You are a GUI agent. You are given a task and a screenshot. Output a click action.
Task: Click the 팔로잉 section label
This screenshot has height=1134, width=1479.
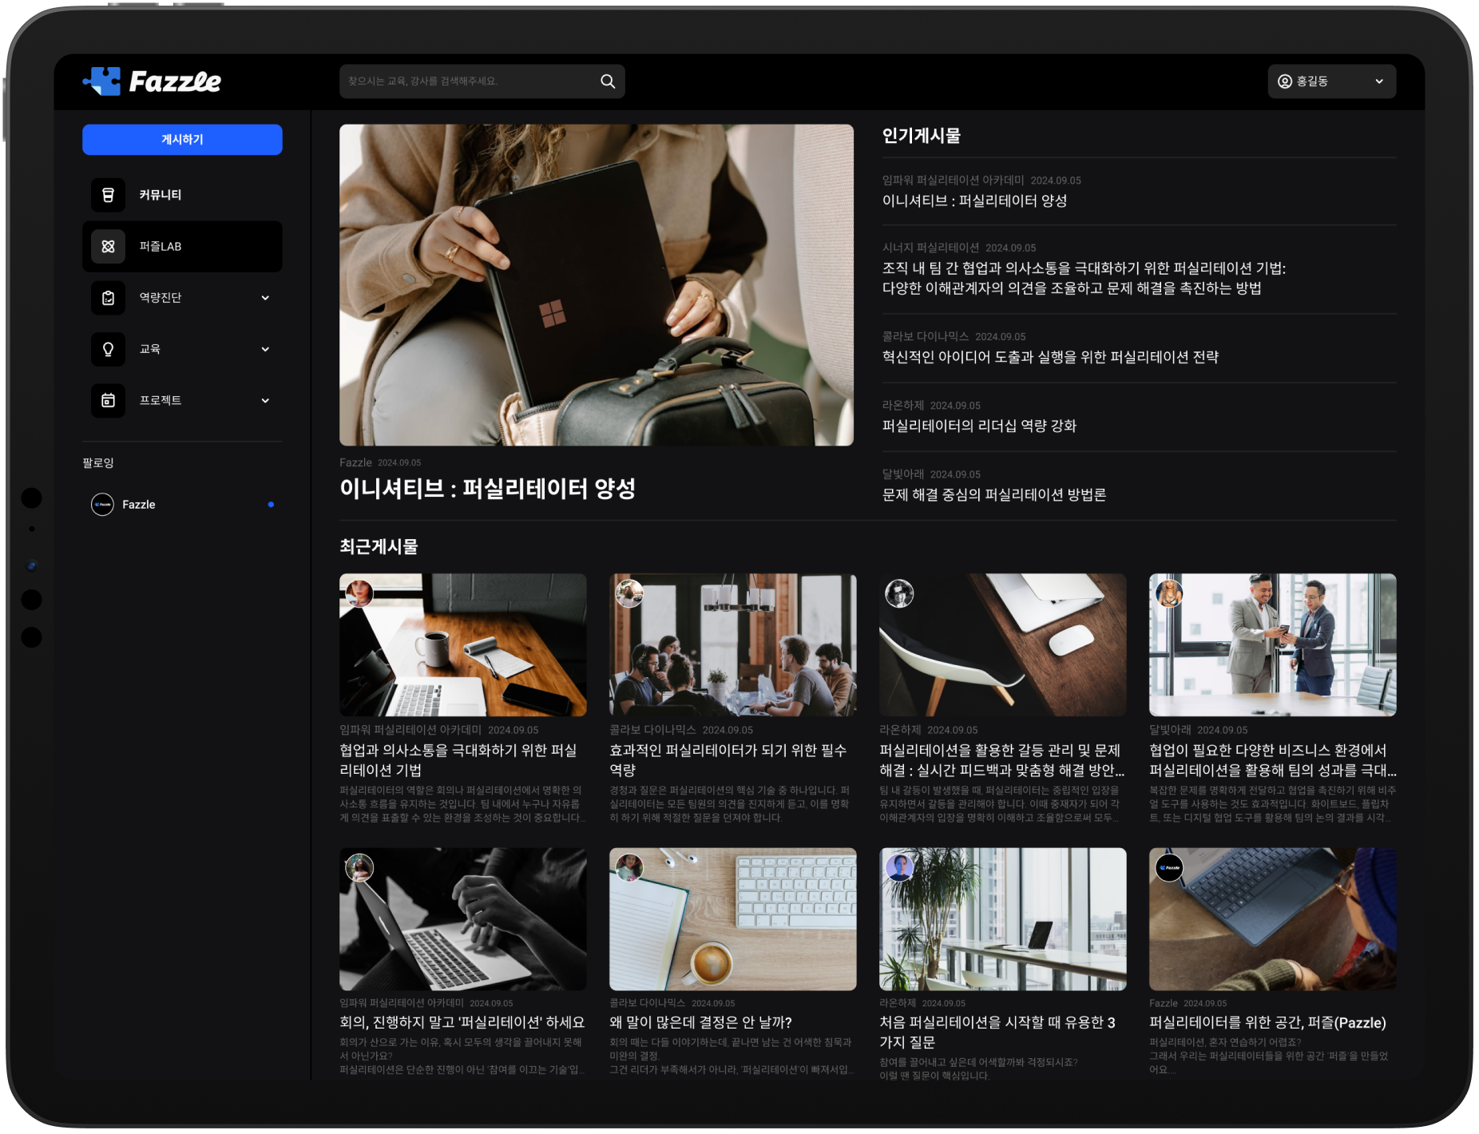coord(98,463)
